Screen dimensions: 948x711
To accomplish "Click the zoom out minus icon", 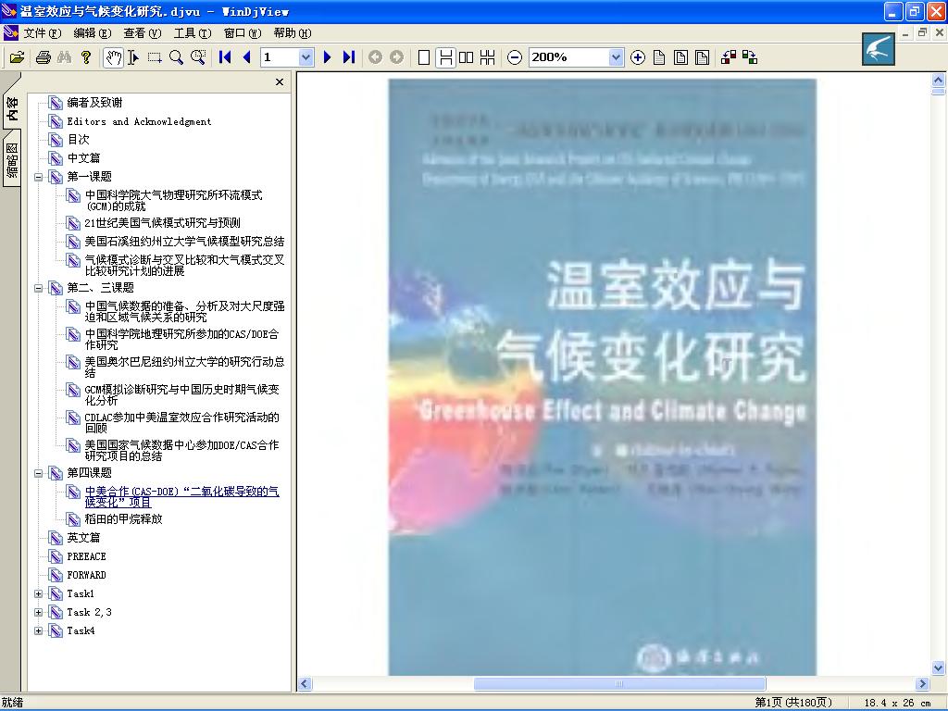I will (515, 57).
